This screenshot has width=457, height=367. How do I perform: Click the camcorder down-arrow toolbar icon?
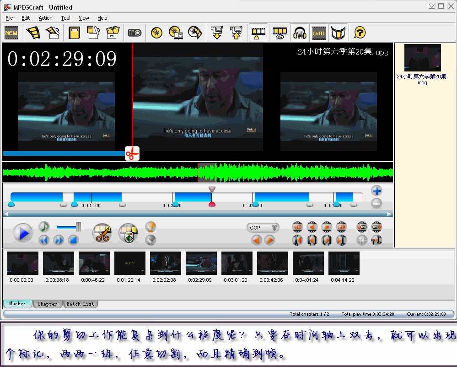217,33
